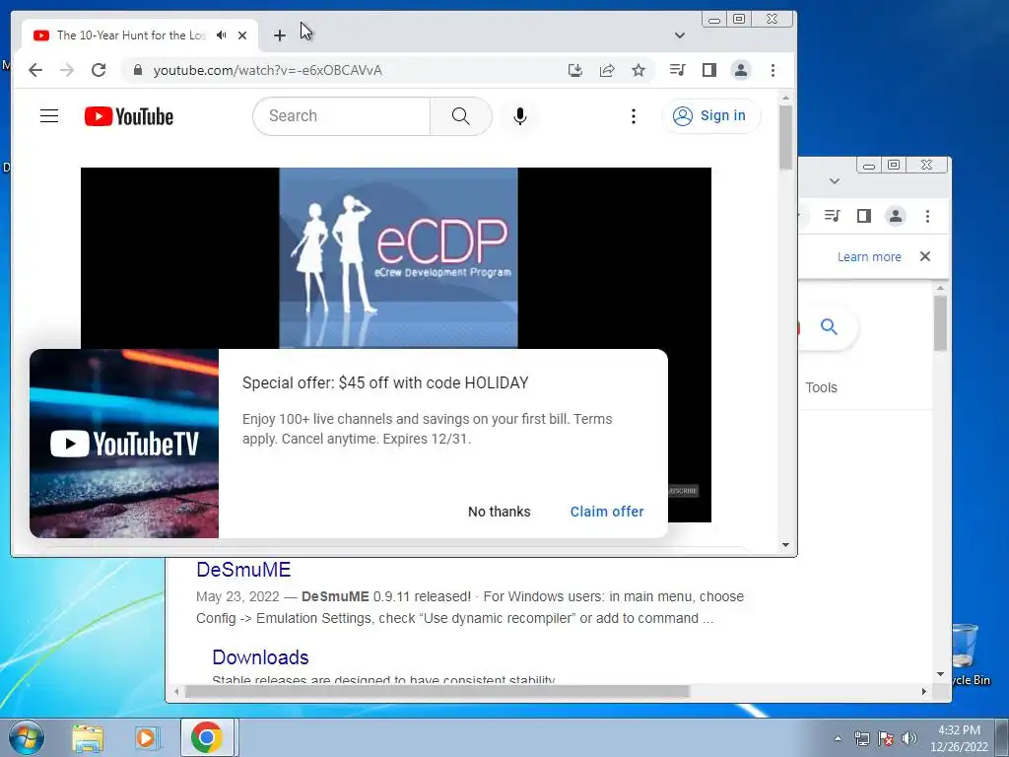1009x757 pixels.
Task: Open the Tools option in Google results
Action: tap(821, 387)
